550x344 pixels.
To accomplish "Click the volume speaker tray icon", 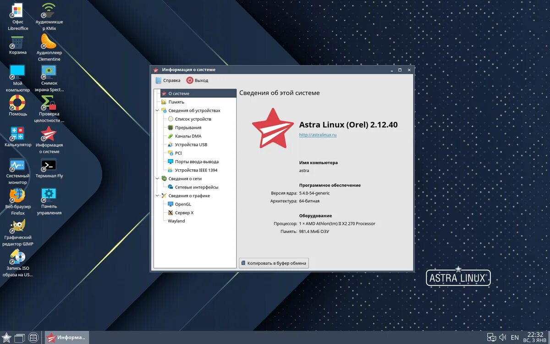I will pos(503,337).
